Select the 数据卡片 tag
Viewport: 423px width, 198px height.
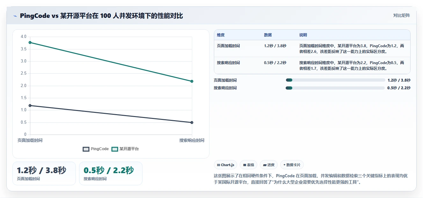(x=292, y=165)
